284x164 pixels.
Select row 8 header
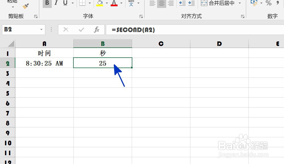click(x=7, y=123)
